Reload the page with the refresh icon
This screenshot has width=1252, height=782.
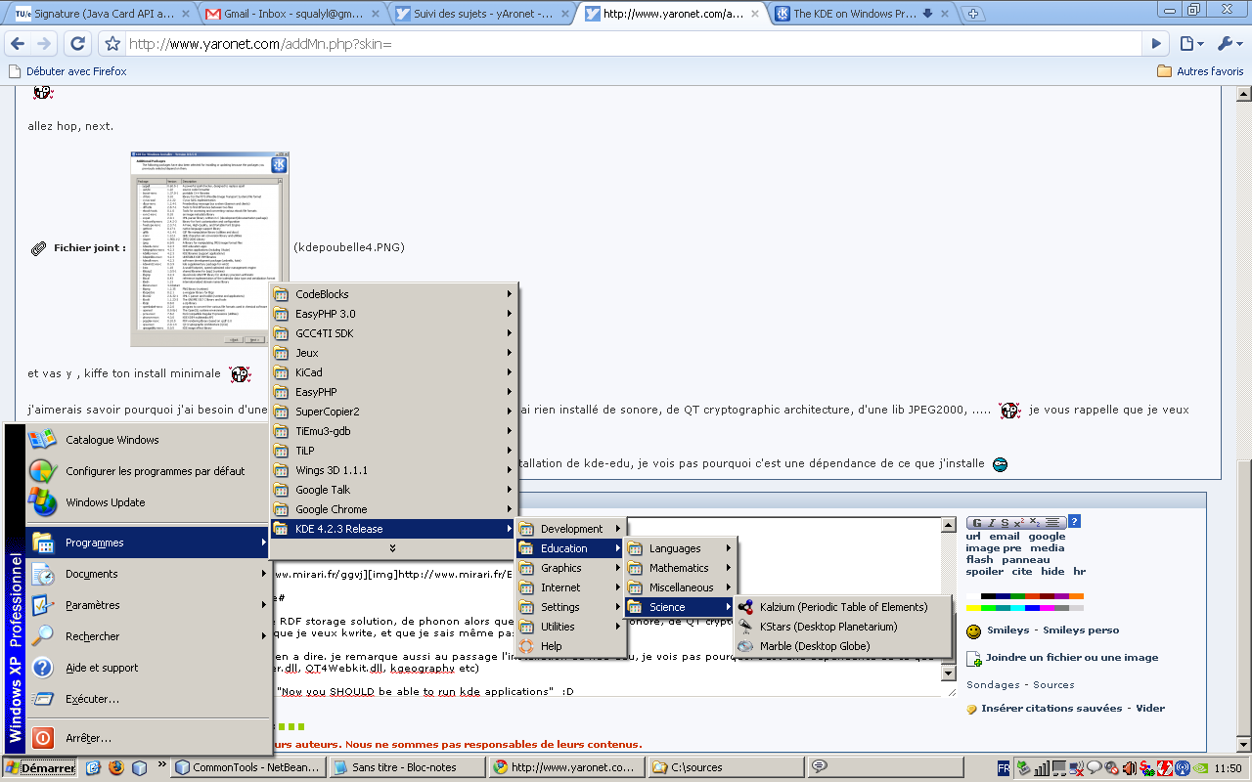coord(78,44)
